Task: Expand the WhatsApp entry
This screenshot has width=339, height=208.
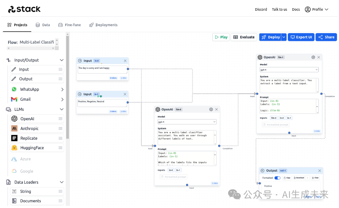Action: pyautogui.click(x=62, y=89)
